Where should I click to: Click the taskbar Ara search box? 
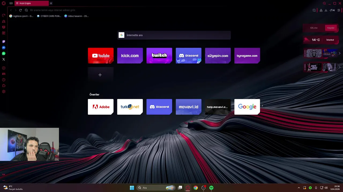point(156,188)
